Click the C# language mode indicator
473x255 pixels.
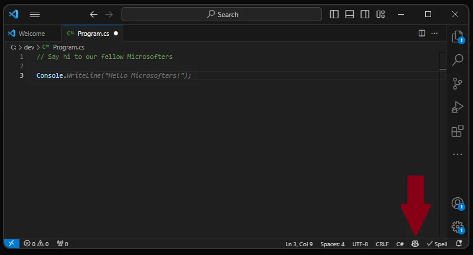(400, 244)
